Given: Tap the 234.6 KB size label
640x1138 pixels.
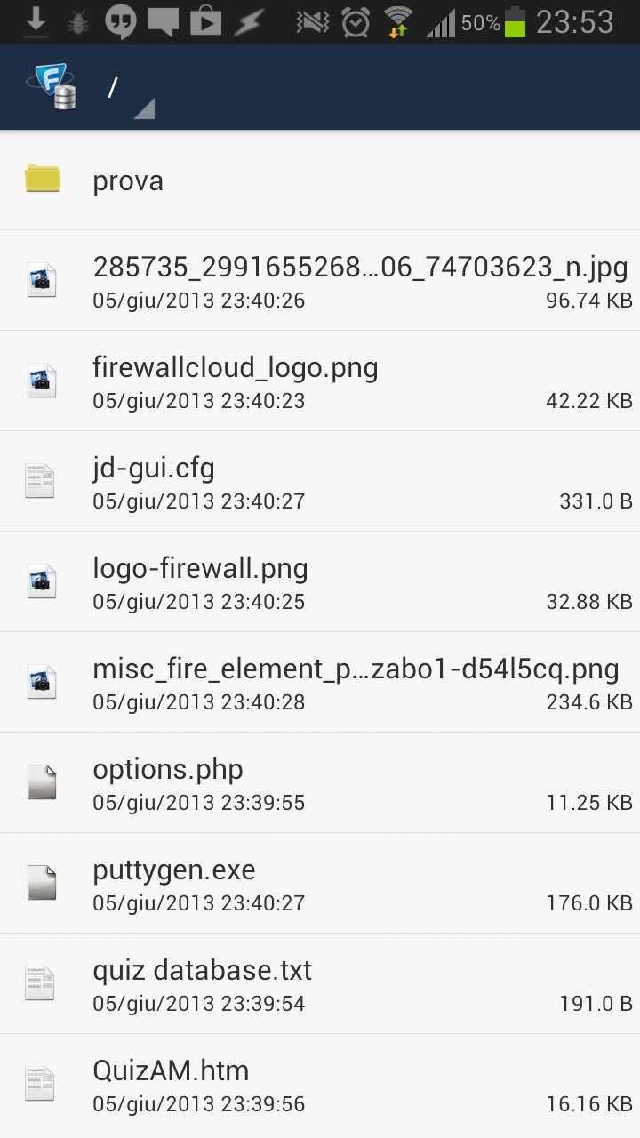Looking at the screenshot, I should click(588, 702).
